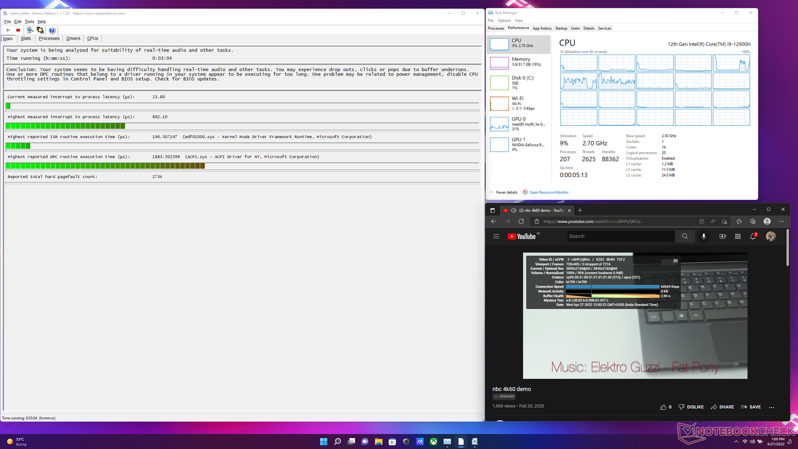Click Edge Collections icon in toolbar

point(753,221)
